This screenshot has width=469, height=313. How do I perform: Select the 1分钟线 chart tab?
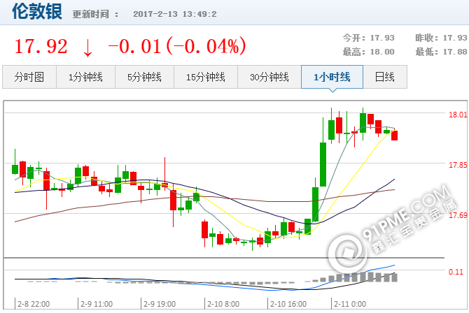[85, 77]
